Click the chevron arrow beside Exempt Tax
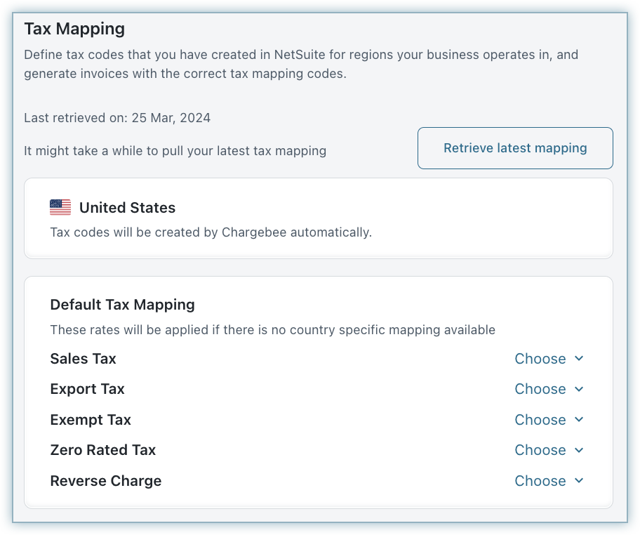This screenshot has height=535, width=640. point(579,420)
